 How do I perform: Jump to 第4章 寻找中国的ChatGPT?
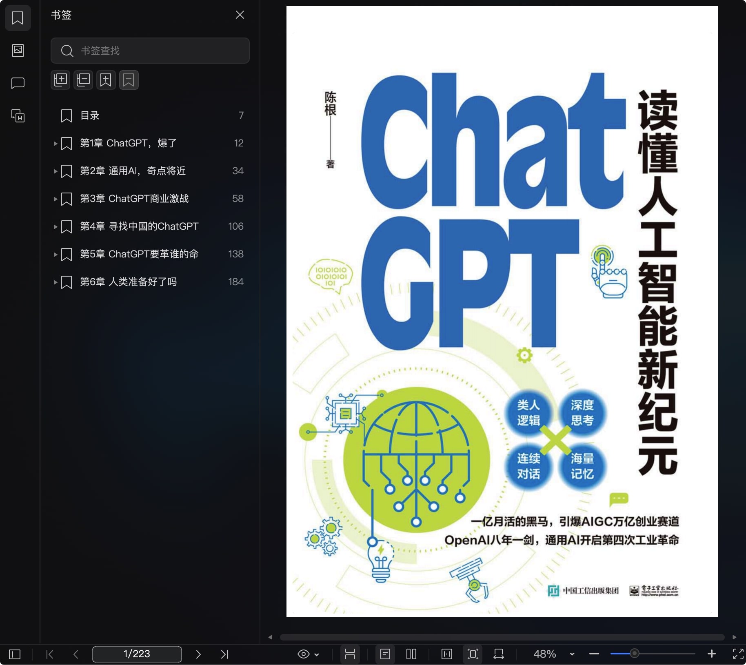139,226
